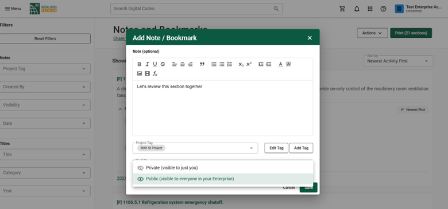Click into the Search Digital Codes field

click(x=196, y=9)
